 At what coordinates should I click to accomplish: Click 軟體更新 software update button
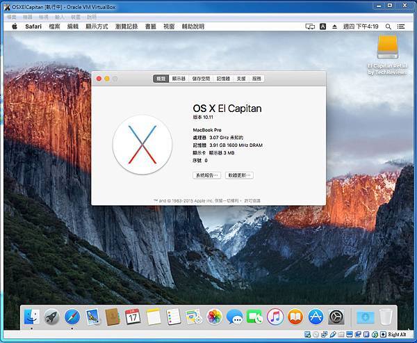pyautogui.click(x=239, y=175)
